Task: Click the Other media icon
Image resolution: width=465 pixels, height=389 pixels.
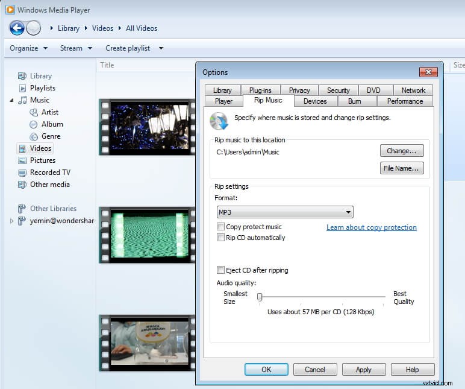Action: tap(22, 185)
